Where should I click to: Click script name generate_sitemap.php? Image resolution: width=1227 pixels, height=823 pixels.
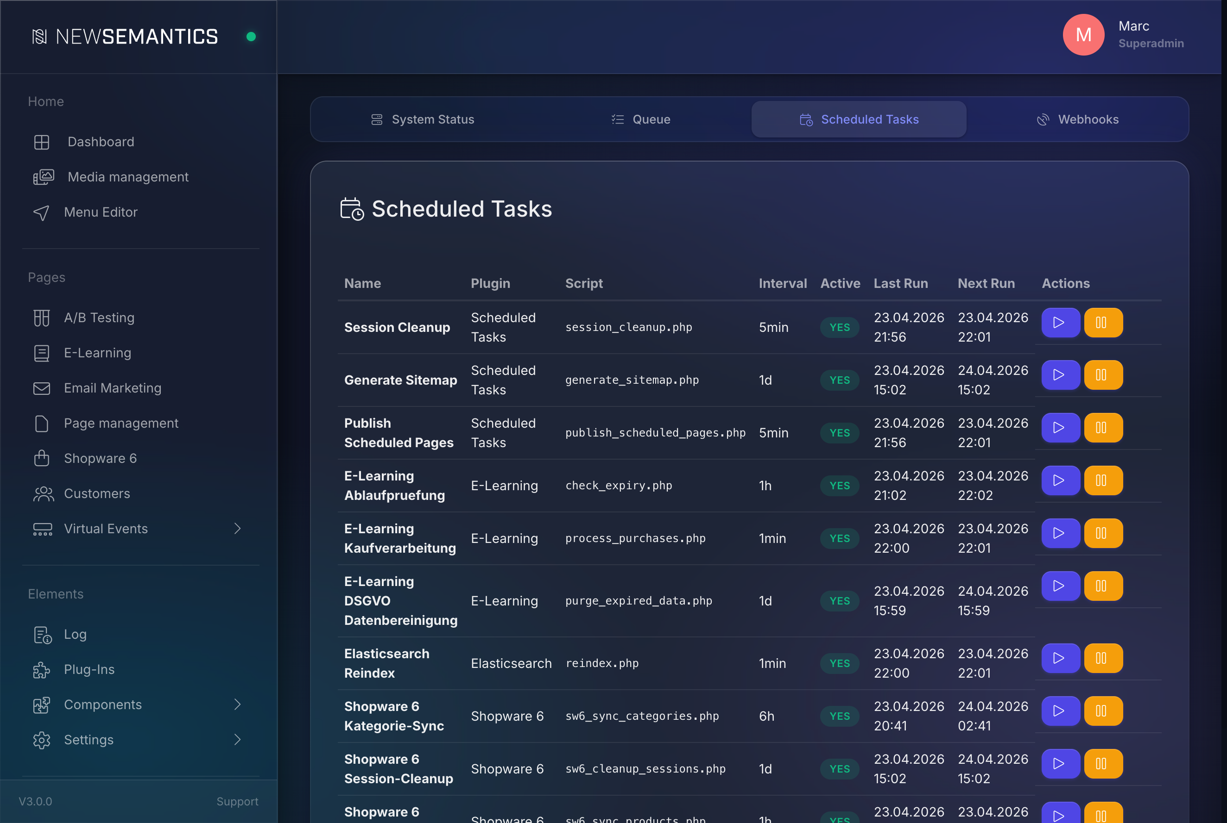(x=632, y=380)
